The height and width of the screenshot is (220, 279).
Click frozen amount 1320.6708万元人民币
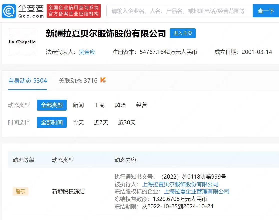180,199
